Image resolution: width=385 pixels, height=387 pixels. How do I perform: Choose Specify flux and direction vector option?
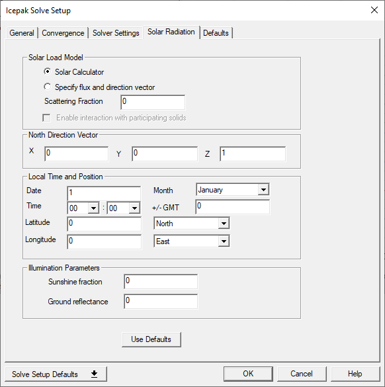[x=48, y=87]
